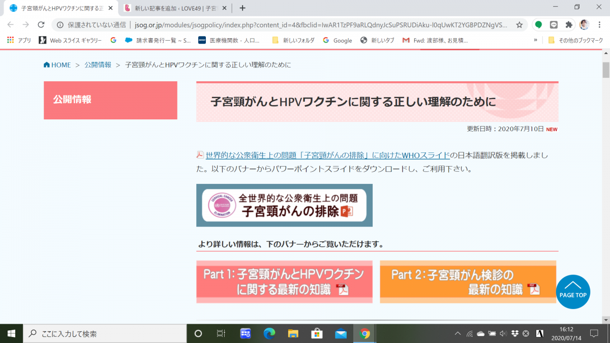Check the battery tray icon

pos(492,333)
